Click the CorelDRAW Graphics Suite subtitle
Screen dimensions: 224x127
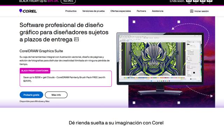[x=41, y=51]
